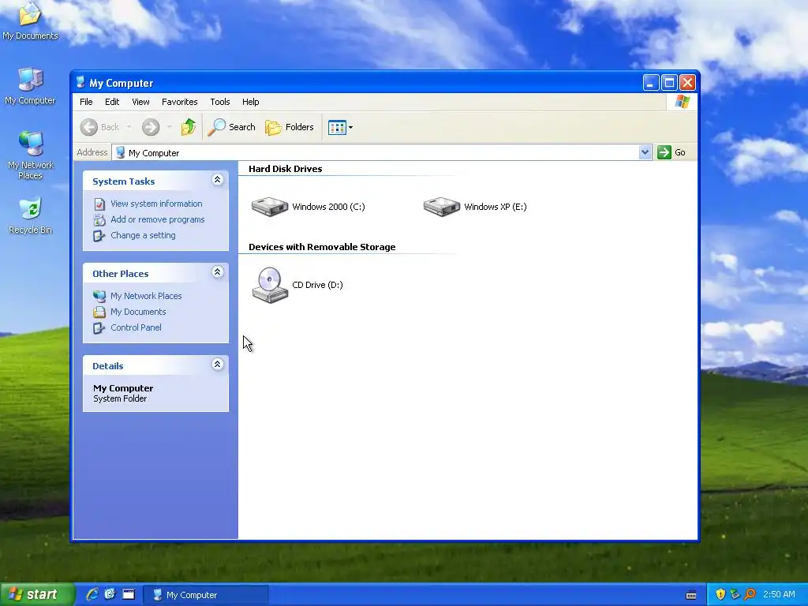808x606 pixels.
Task: Expand the Address bar dropdown
Action: pyautogui.click(x=645, y=152)
